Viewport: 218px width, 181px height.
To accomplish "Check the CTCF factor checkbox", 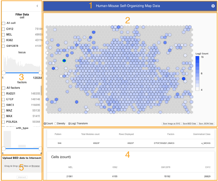I will pos(3,99).
